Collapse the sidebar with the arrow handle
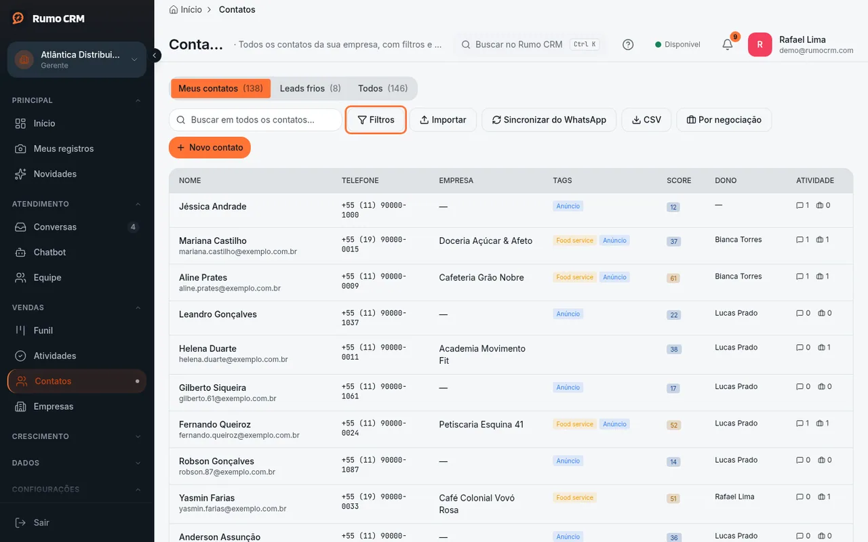 (155, 56)
